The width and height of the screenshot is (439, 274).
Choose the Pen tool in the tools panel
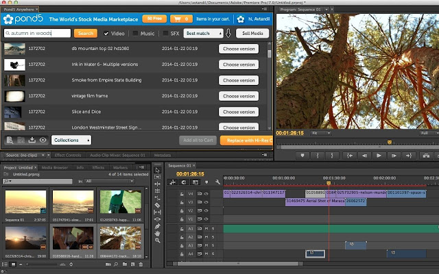point(157,225)
